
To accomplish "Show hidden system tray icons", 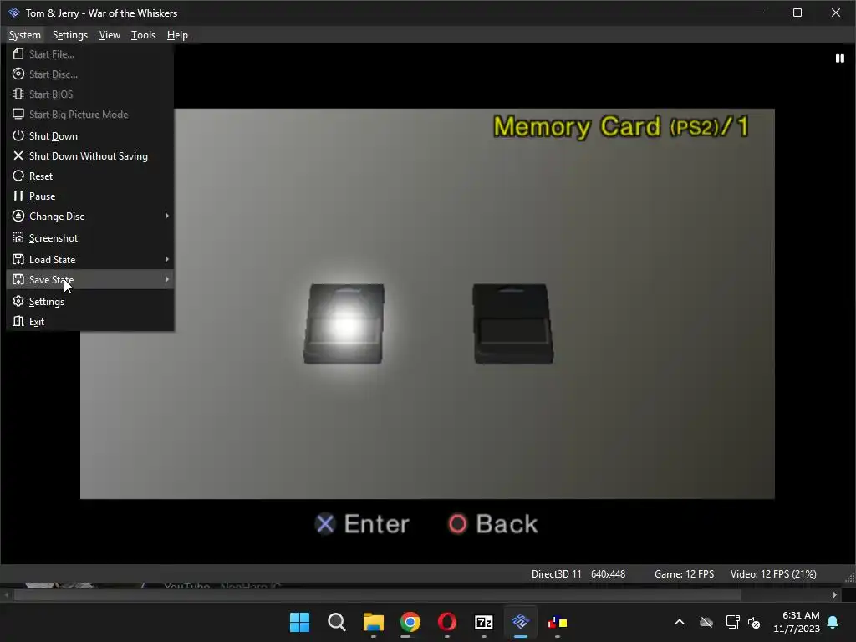I will point(680,622).
